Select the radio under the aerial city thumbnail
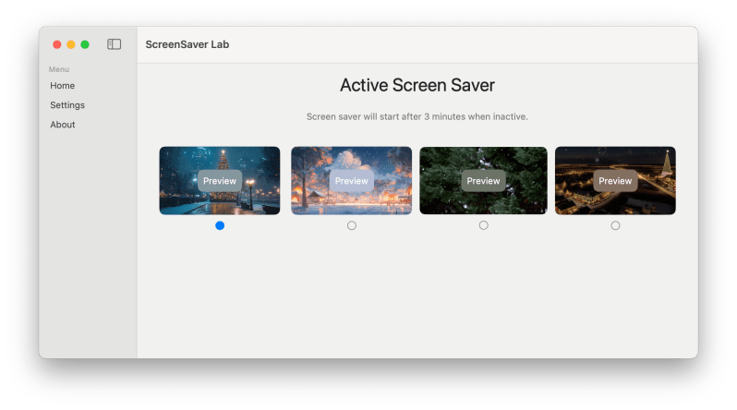Screen dimensions: 737x410 point(615,225)
